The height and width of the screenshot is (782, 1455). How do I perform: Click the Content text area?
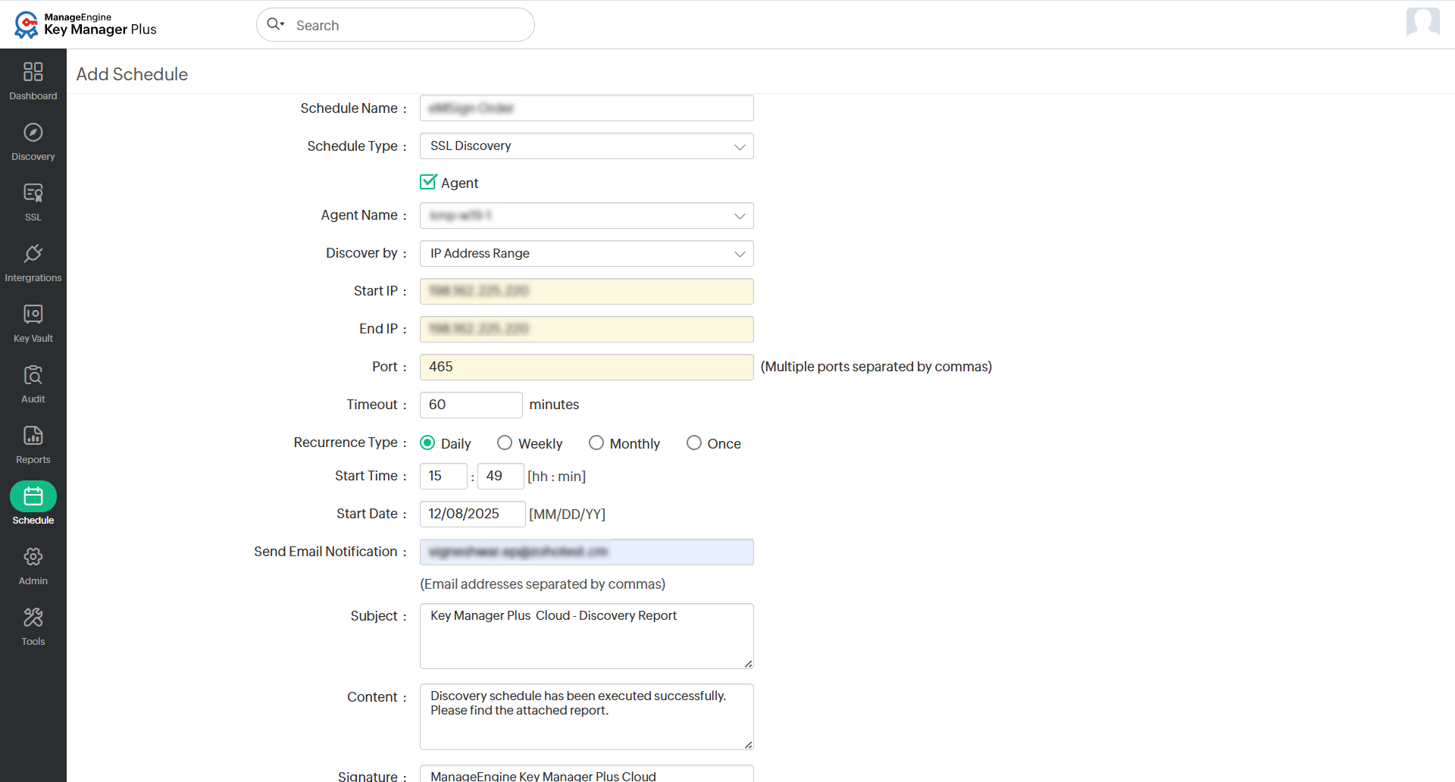pos(587,717)
